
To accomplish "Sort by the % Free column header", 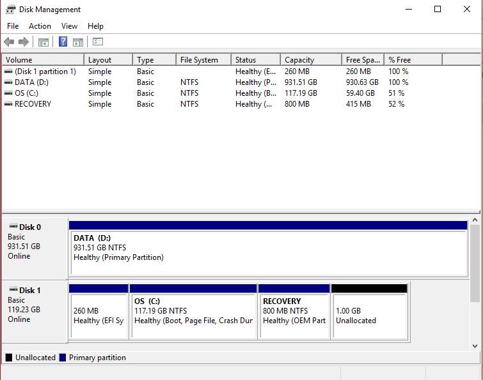I will tap(413, 59).
